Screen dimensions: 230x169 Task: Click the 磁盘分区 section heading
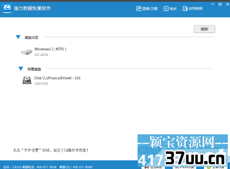[31, 38]
